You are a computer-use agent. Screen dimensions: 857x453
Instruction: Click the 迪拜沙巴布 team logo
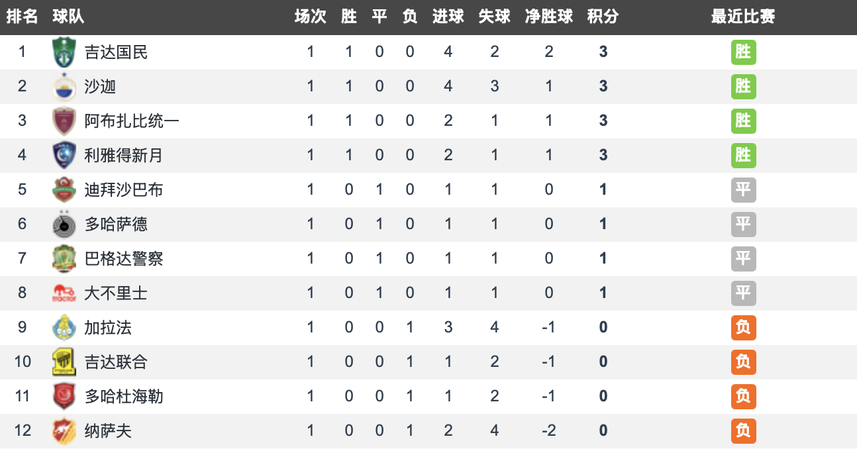click(64, 190)
